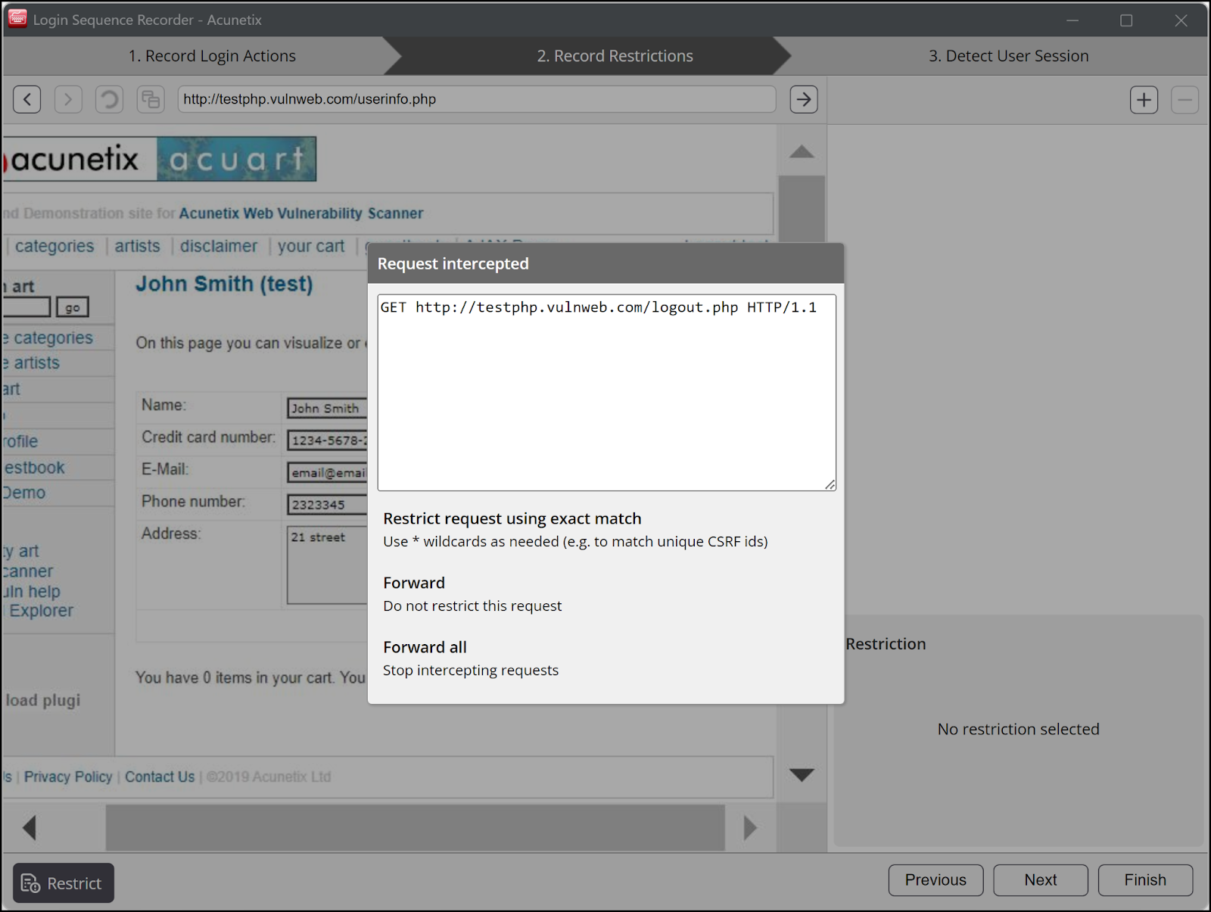Click the Next button
1211x912 pixels.
(x=1041, y=880)
